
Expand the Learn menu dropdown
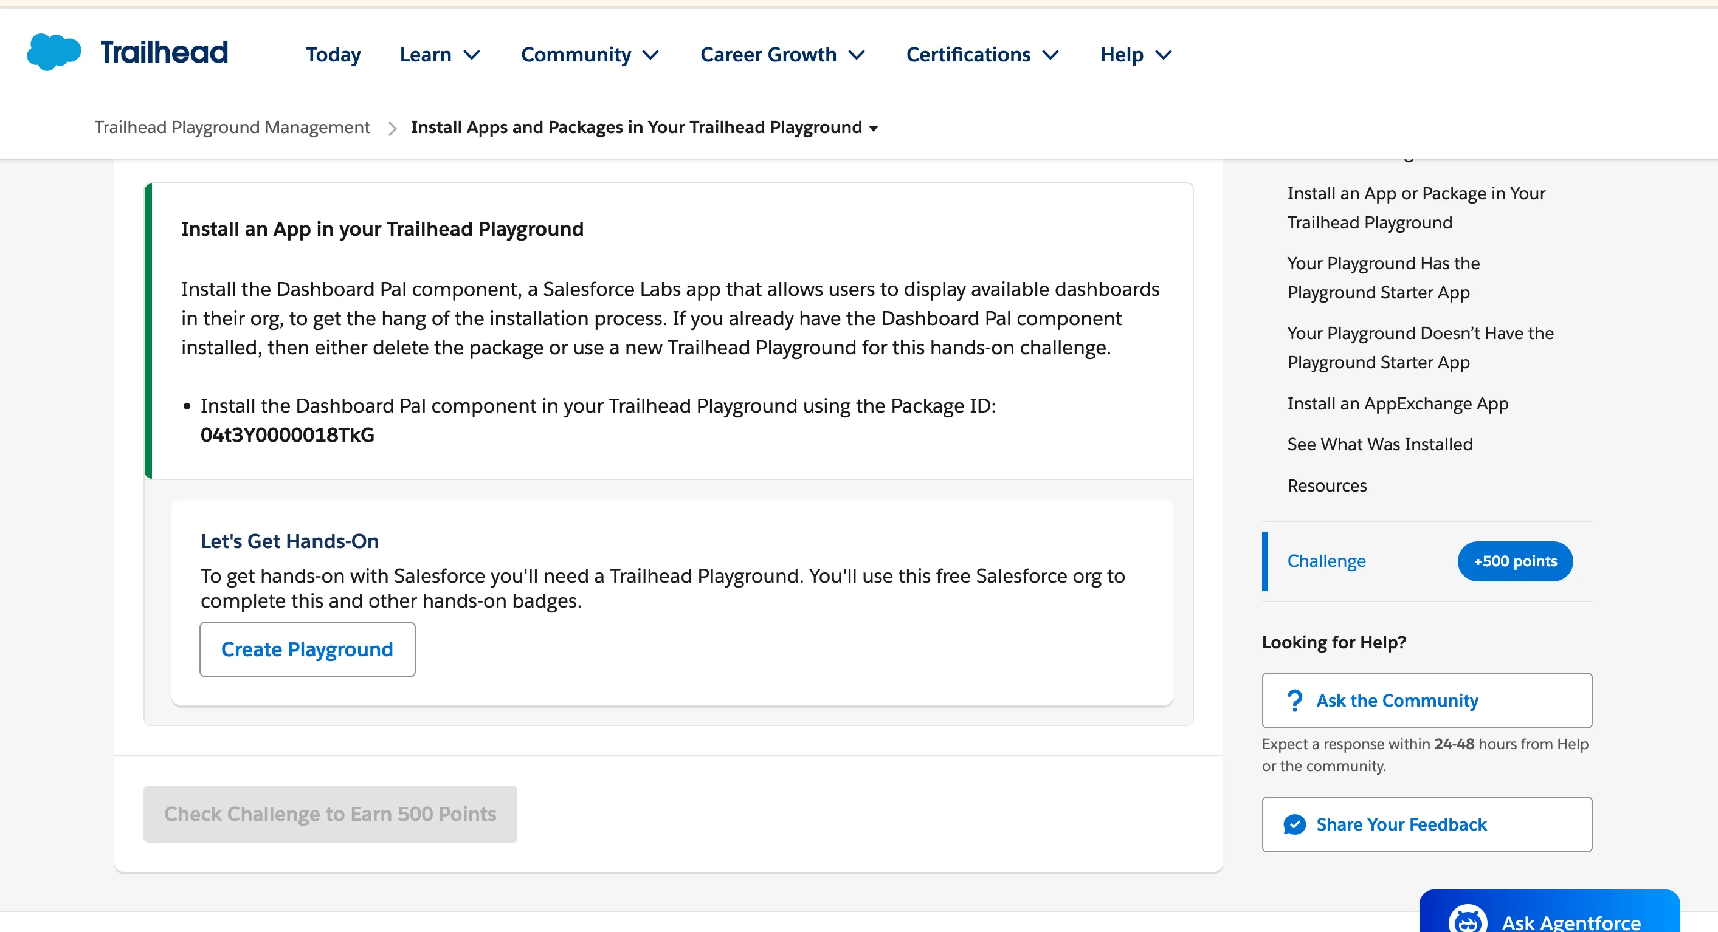point(440,55)
